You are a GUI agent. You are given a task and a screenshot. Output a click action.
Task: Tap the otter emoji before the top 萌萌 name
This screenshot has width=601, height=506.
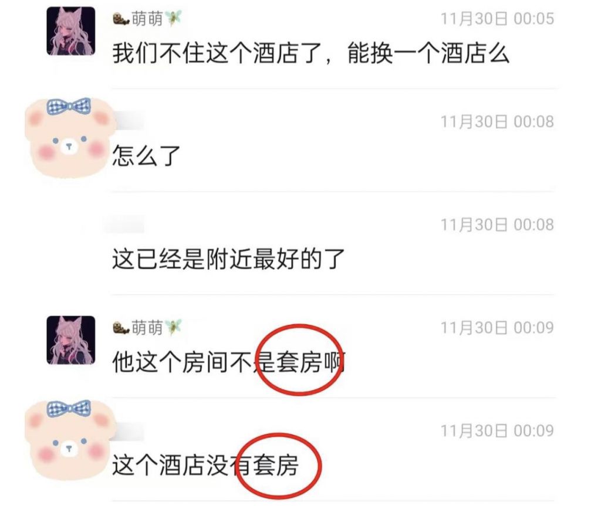pos(121,18)
